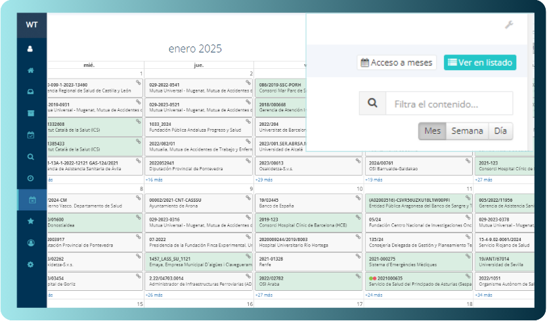Click the 'Filtra el contenido...' input field

point(449,104)
